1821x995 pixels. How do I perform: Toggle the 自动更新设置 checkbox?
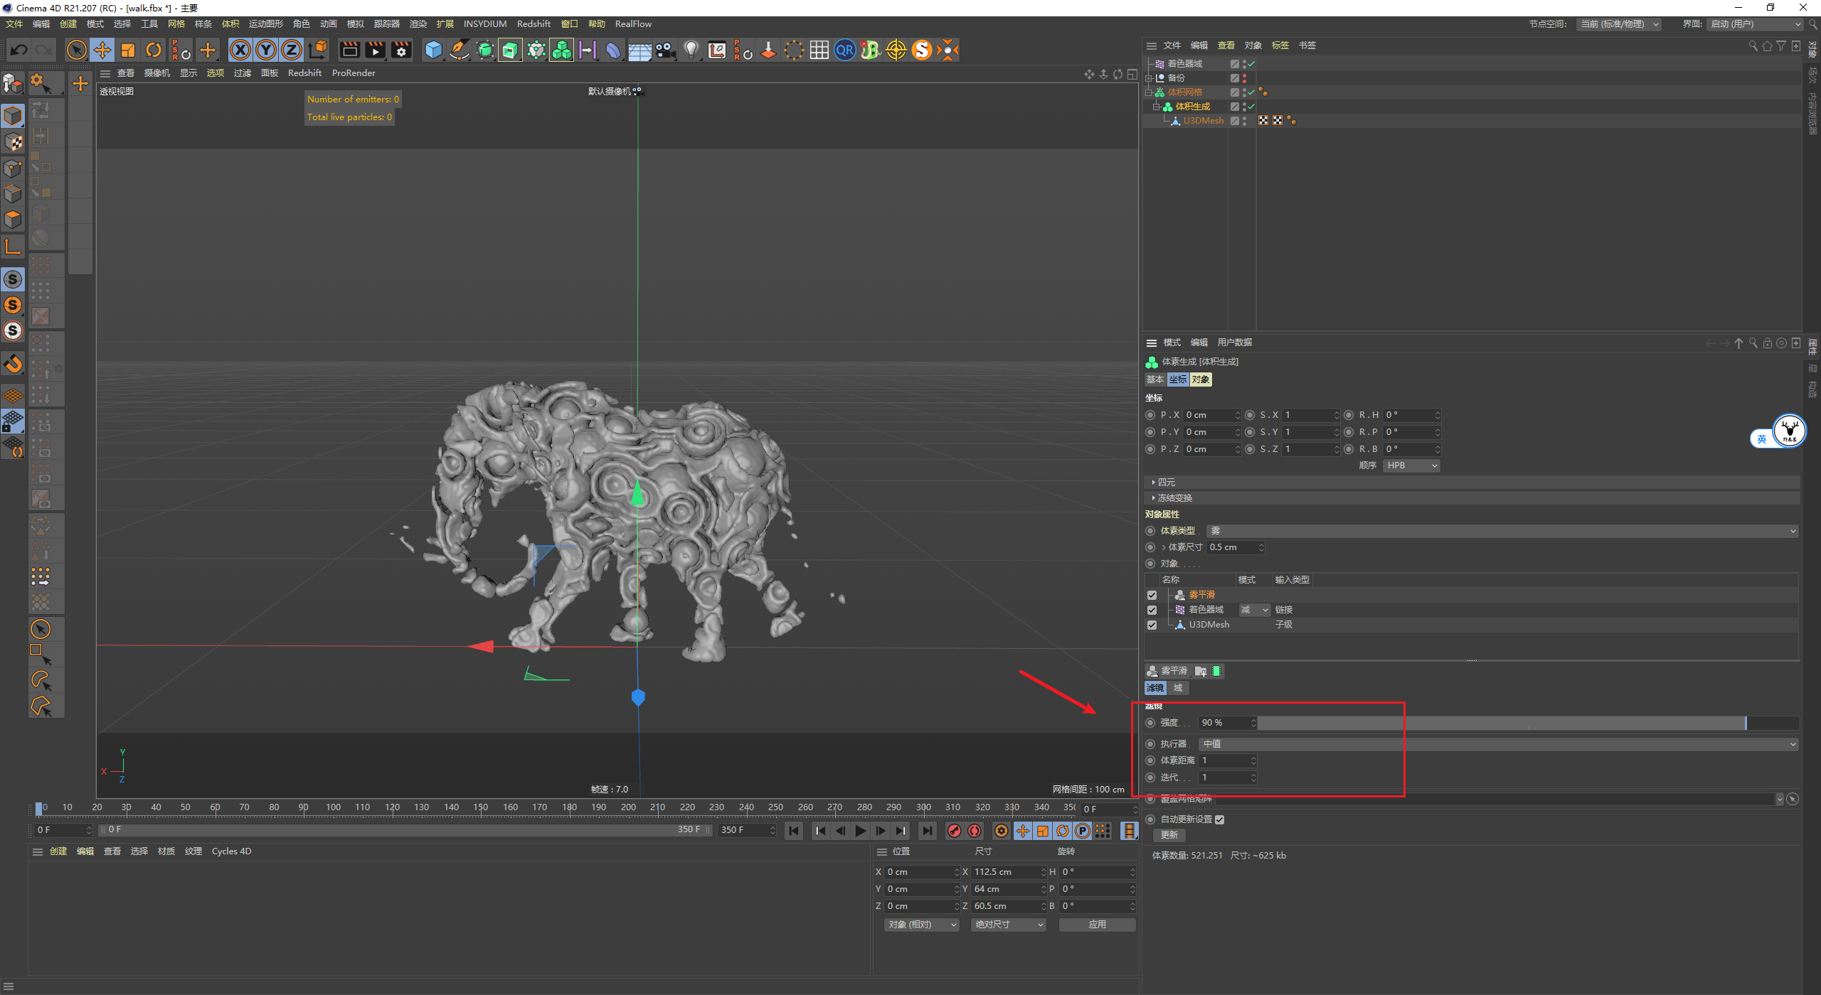coord(1220,819)
